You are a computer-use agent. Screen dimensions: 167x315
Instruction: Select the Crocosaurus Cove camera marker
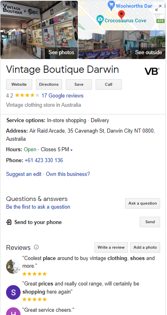(x=100, y=19)
